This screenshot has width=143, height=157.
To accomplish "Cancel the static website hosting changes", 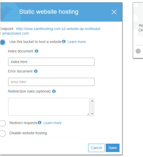I will point(96,148).
